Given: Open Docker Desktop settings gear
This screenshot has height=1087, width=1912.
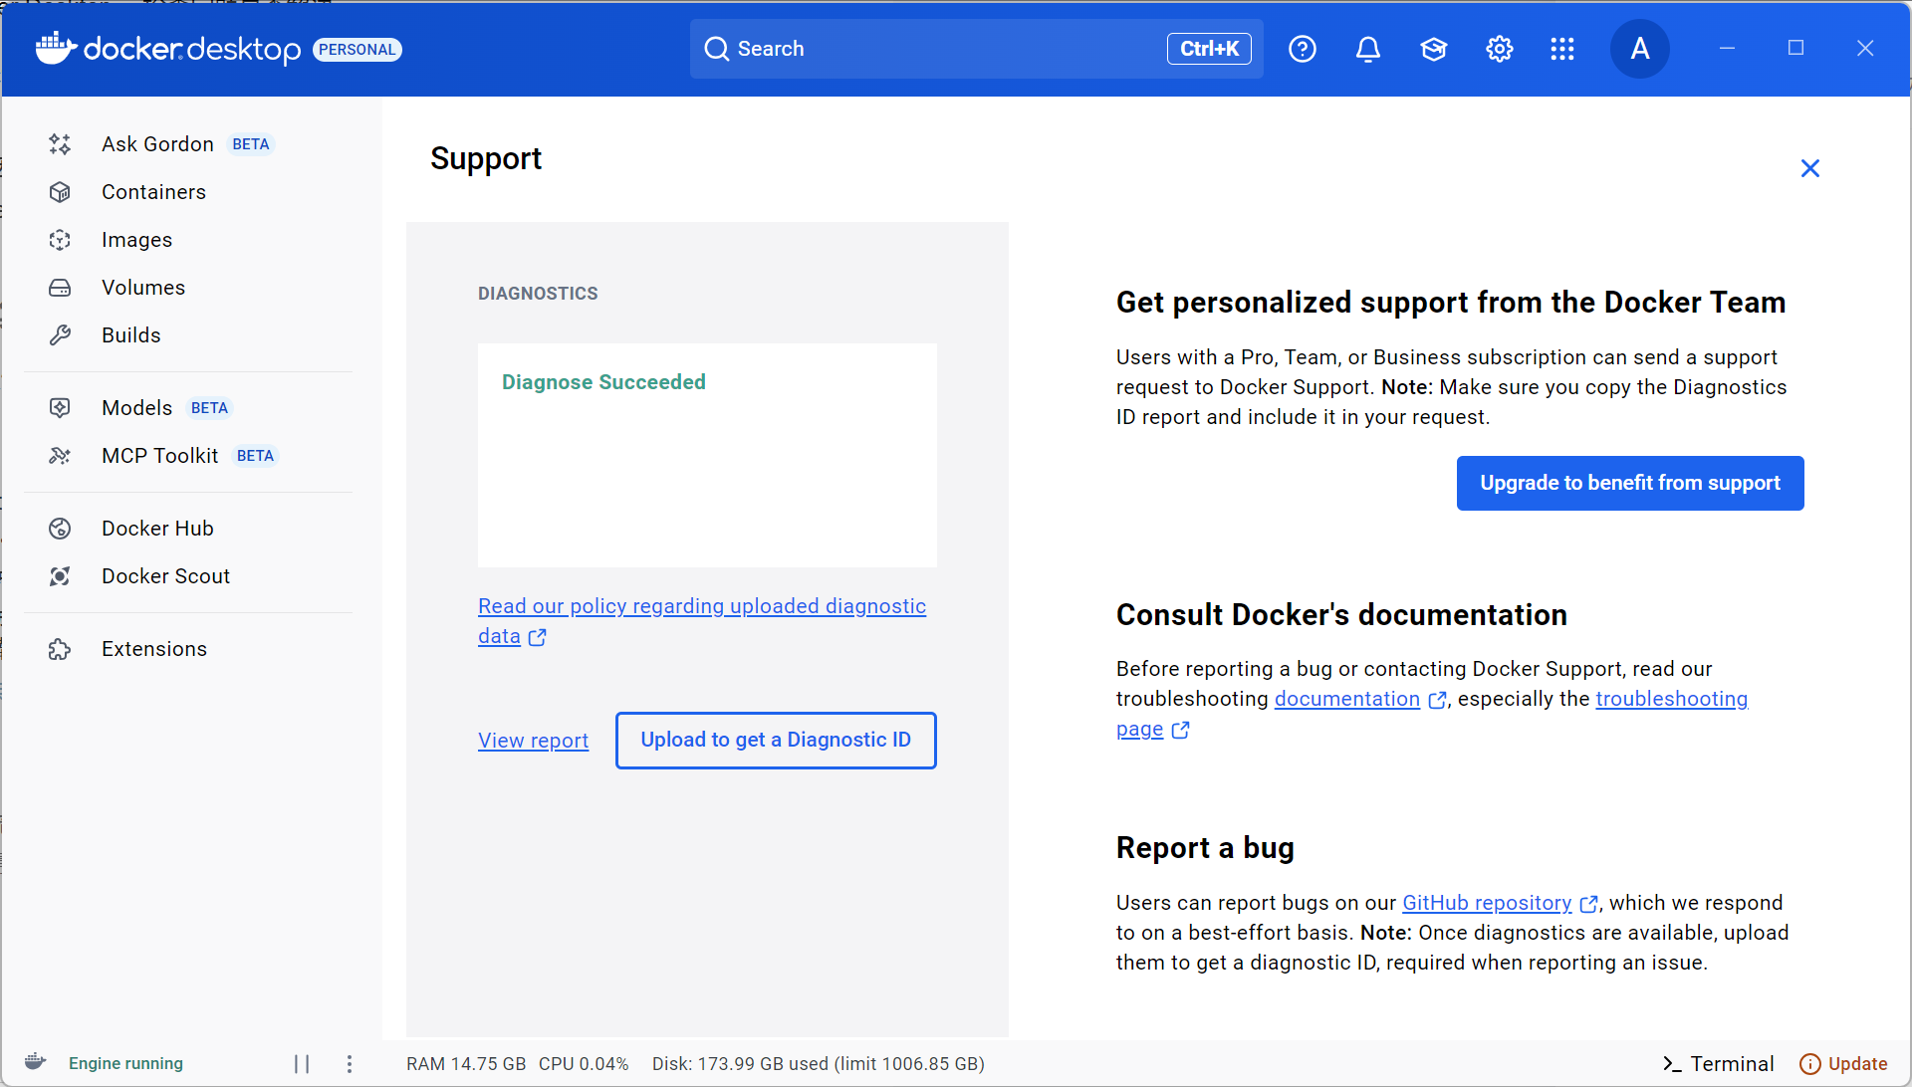Looking at the screenshot, I should (1499, 48).
